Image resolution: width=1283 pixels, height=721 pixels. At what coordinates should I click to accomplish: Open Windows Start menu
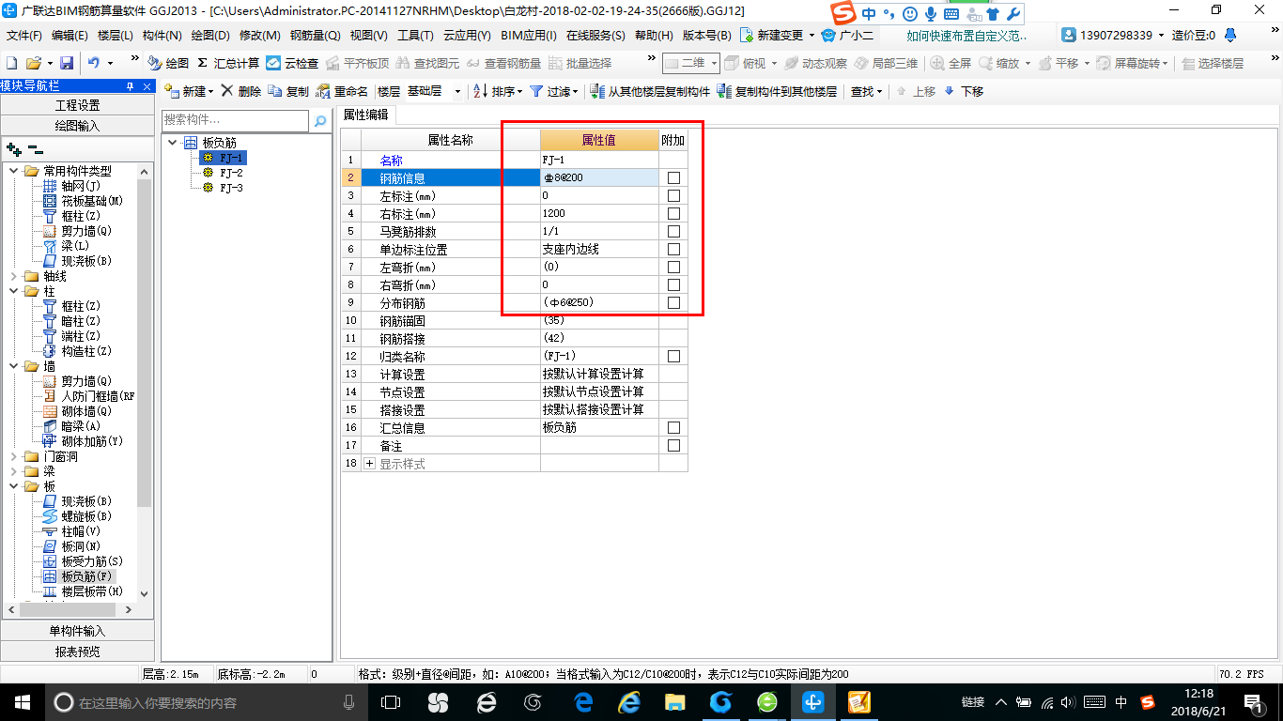point(21,701)
